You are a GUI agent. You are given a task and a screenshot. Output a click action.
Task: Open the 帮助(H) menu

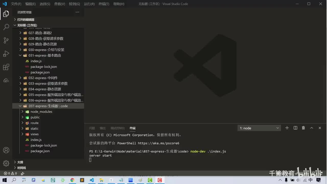pyautogui.click(x=119, y=4)
